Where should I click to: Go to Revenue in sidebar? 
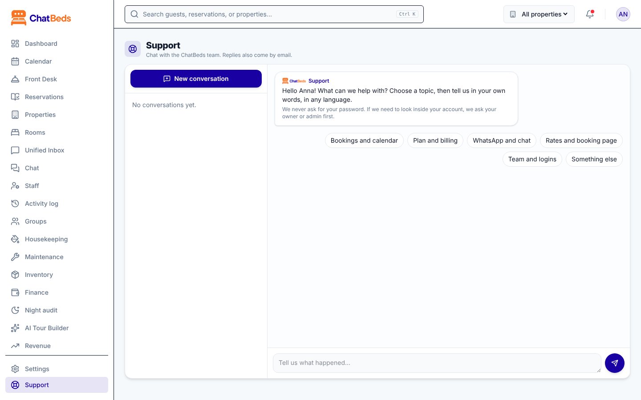pos(57,346)
